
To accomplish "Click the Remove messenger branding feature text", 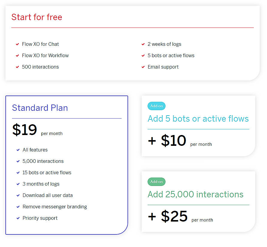I will [x=55, y=207].
